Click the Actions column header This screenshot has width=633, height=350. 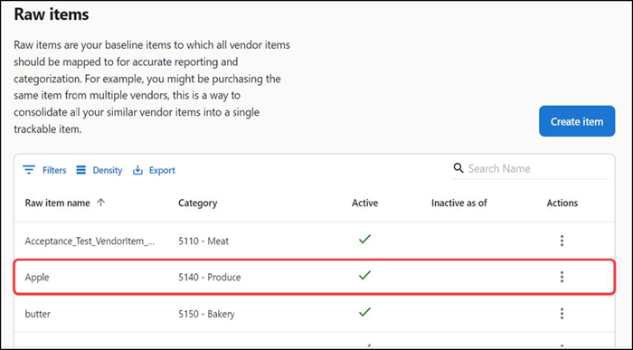click(x=562, y=203)
